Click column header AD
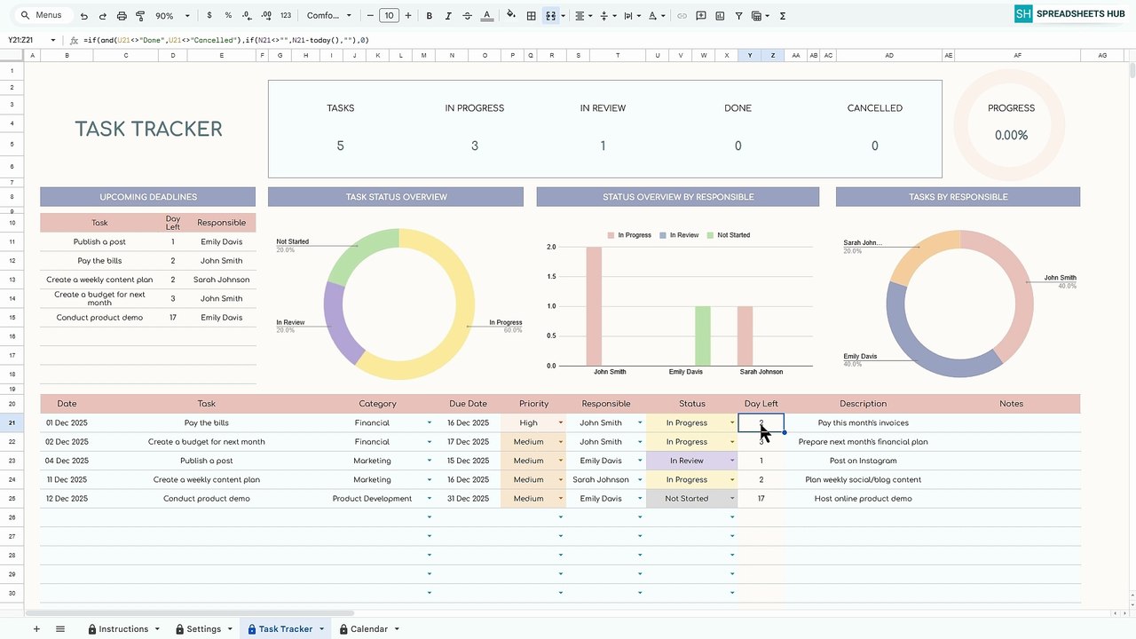Viewport: 1136px width, 639px height. (x=888, y=55)
